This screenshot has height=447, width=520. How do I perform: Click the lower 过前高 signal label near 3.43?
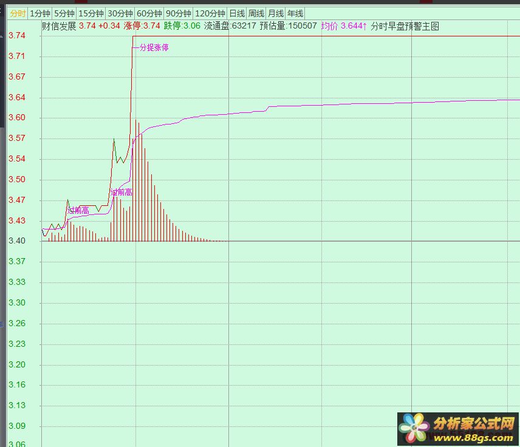click(x=78, y=210)
